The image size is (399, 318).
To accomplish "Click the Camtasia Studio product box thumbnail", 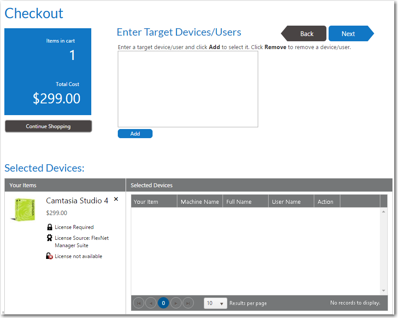I will coord(23,209).
